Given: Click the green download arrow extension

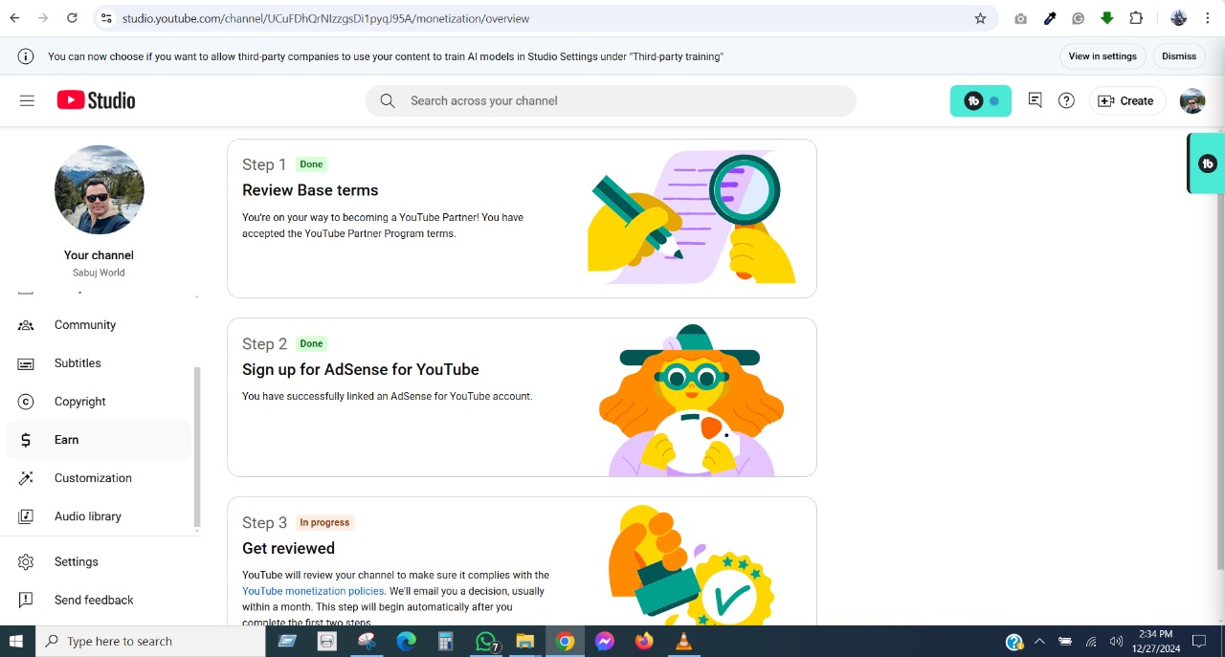Looking at the screenshot, I should [x=1107, y=18].
